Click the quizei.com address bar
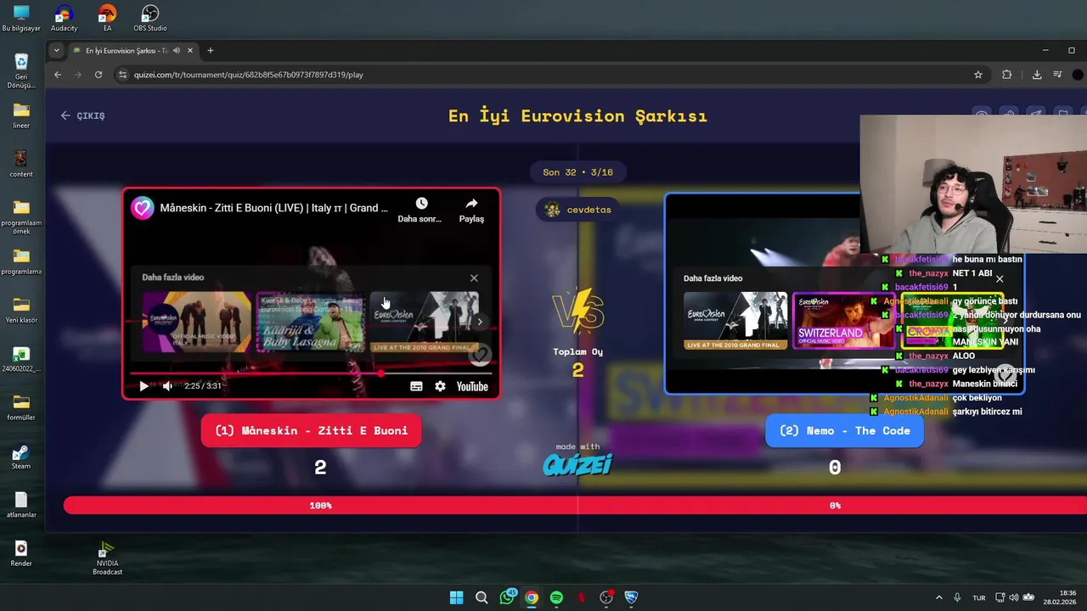 click(543, 75)
